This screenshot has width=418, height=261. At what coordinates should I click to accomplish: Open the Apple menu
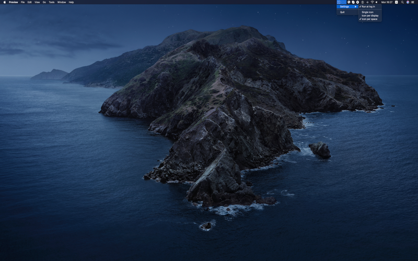tap(5, 2)
